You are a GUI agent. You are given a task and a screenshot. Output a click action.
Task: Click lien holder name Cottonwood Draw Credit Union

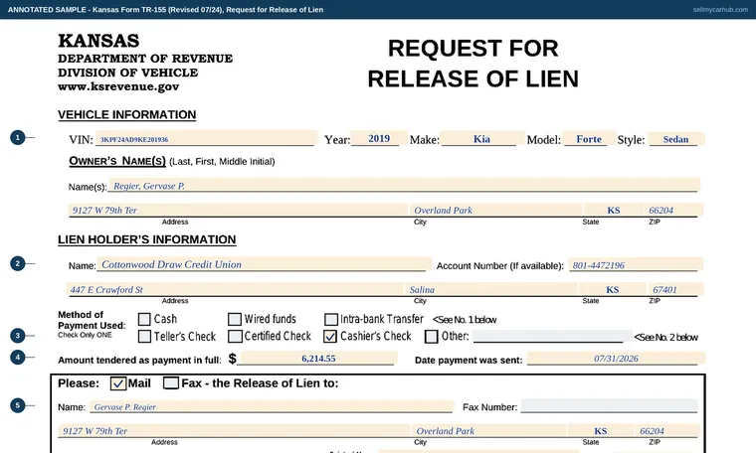coord(264,264)
